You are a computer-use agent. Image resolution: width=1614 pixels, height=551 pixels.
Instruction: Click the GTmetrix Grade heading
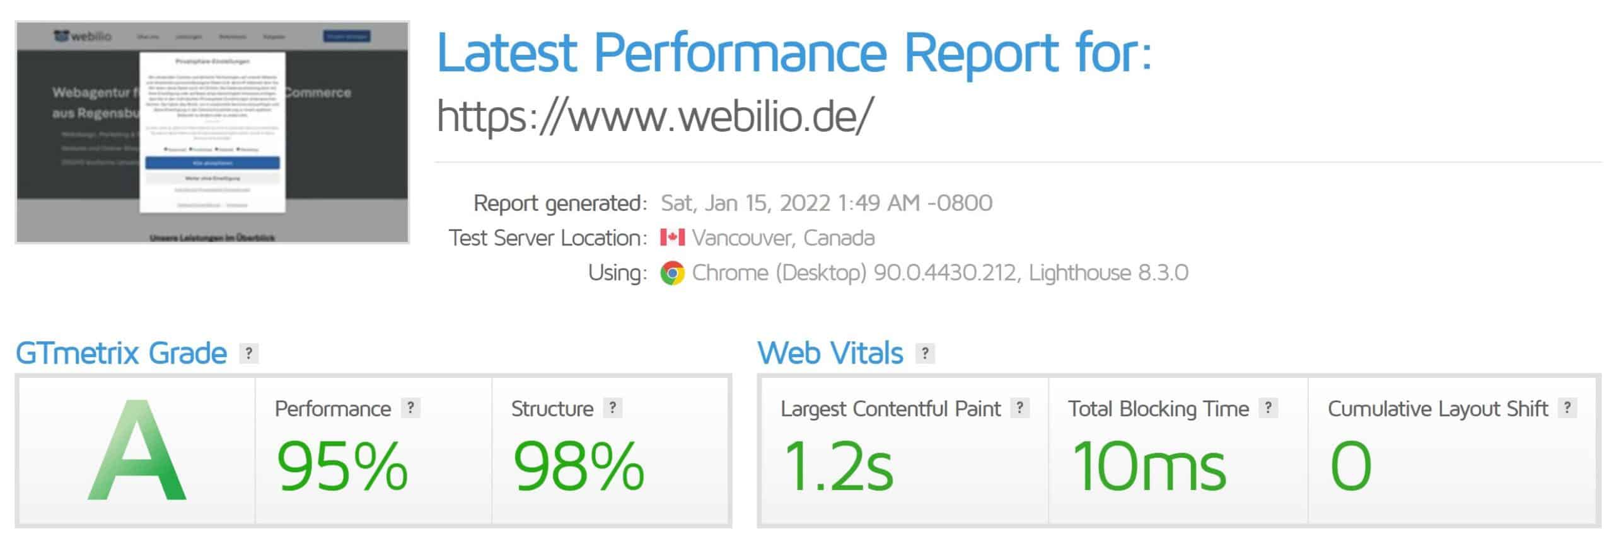coord(121,353)
